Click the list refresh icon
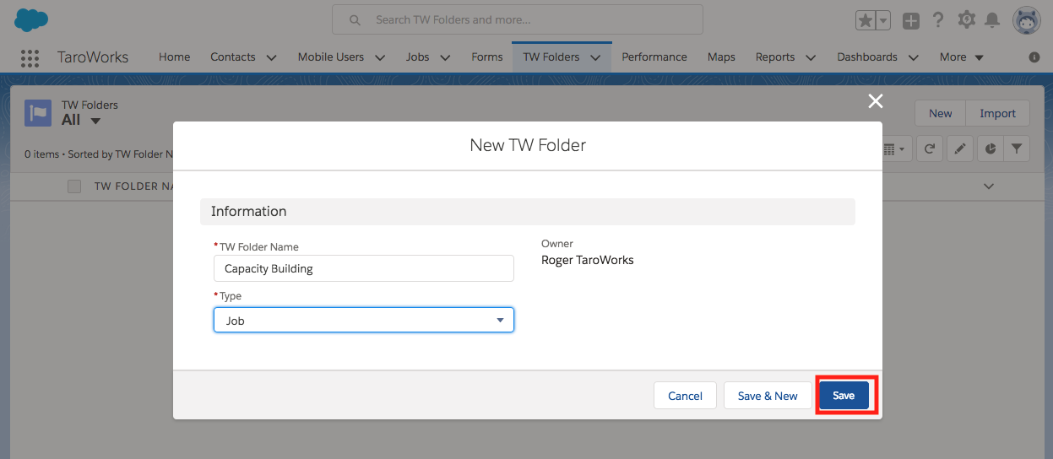Screen dimensions: 1053x459 [930, 148]
